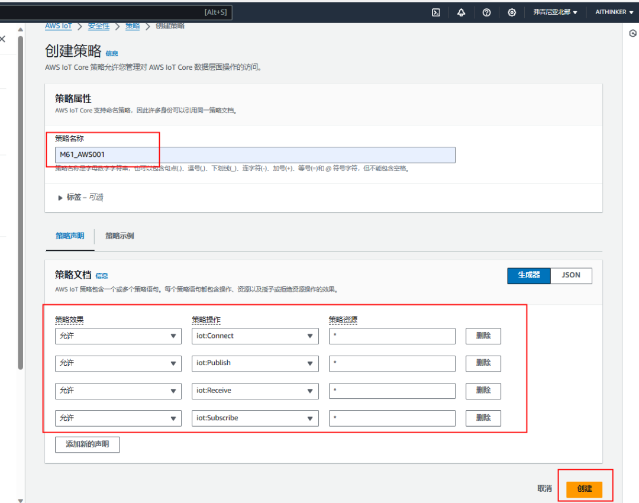Image resolution: width=639 pixels, height=503 pixels.
Task: Click the scrollbar down arrow
Action: [x=20, y=500]
